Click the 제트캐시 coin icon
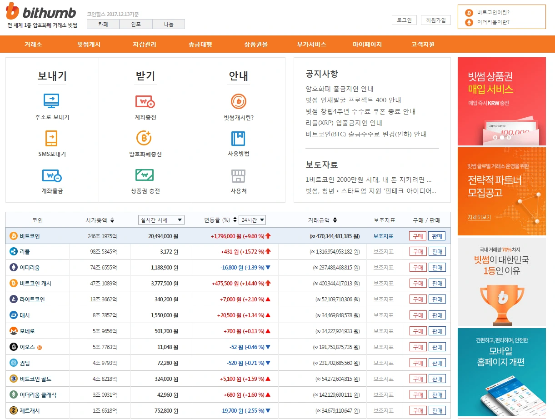The width and height of the screenshot is (555, 419). [14, 410]
